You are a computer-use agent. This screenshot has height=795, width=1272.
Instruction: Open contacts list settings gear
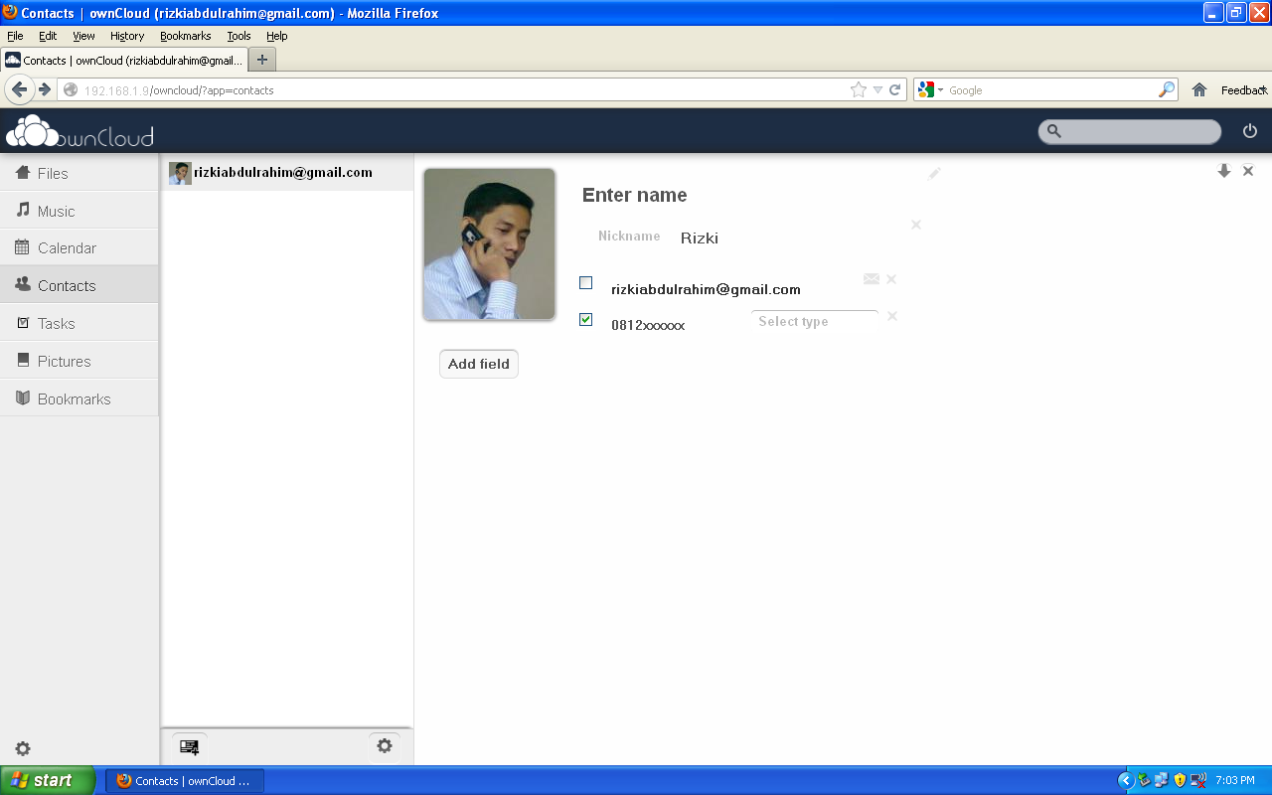pyautogui.click(x=385, y=745)
